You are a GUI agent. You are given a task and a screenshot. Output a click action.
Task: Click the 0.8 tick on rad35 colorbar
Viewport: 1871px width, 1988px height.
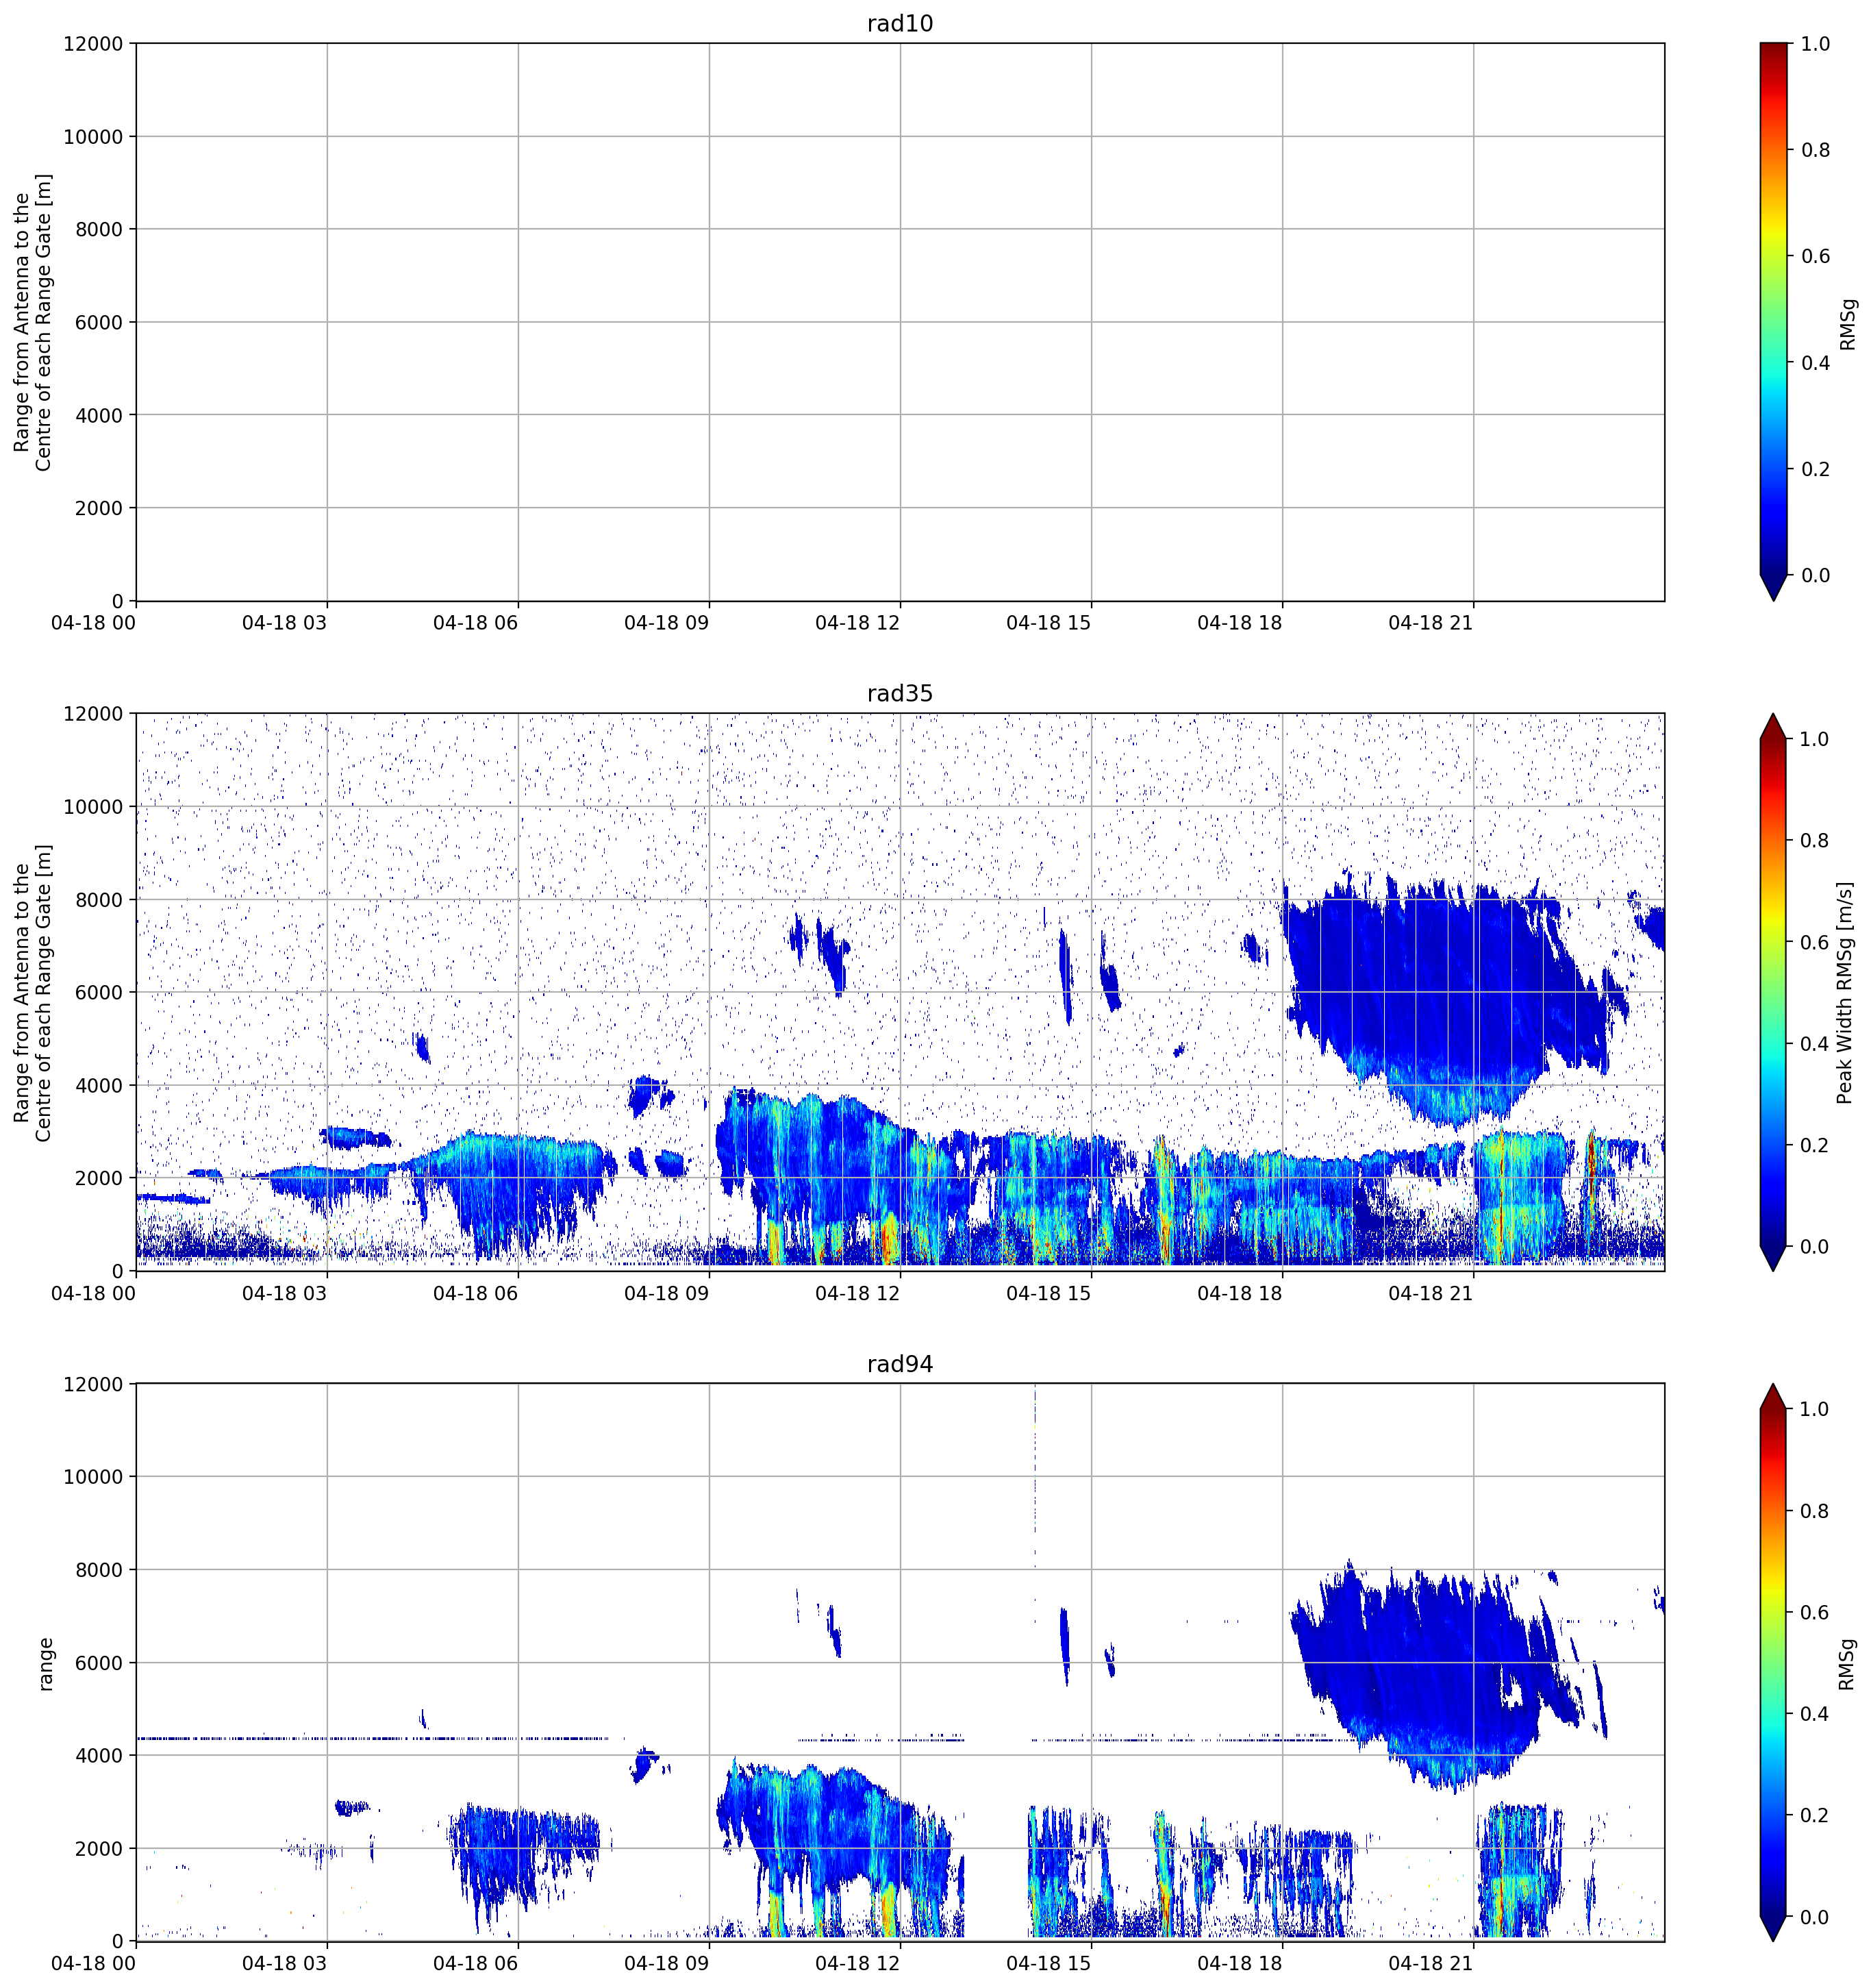tap(1815, 841)
